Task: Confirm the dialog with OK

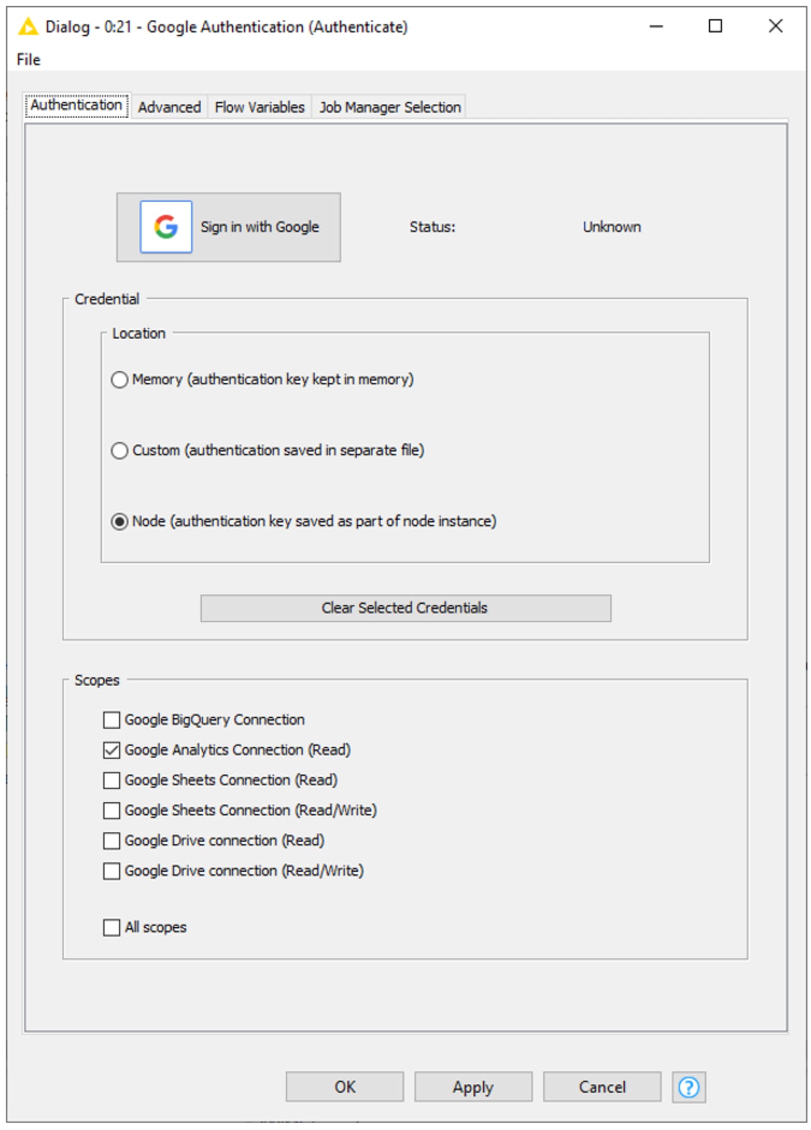Action: [345, 1087]
